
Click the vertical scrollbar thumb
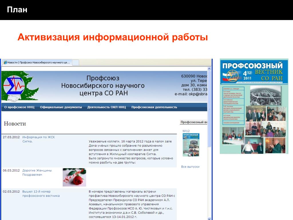pos(209,109)
